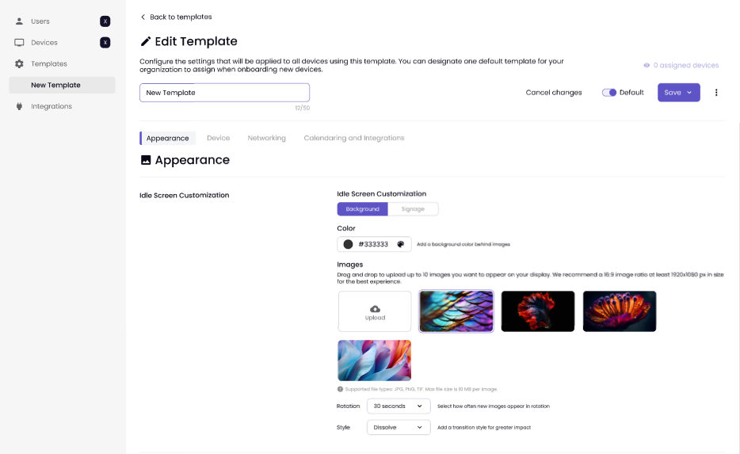Click the Devices monitor icon in the sidebar
Screen dimensions: 740x454
point(19,43)
